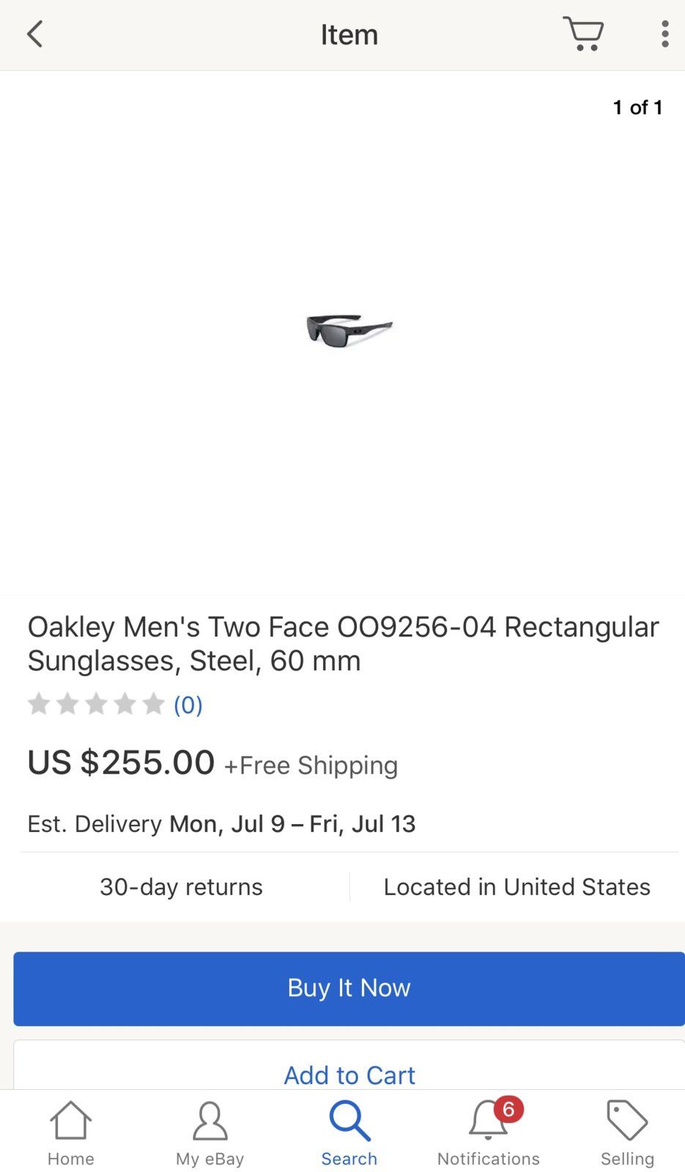Open Notifications bell with 6 badge

[x=489, y=1133]
